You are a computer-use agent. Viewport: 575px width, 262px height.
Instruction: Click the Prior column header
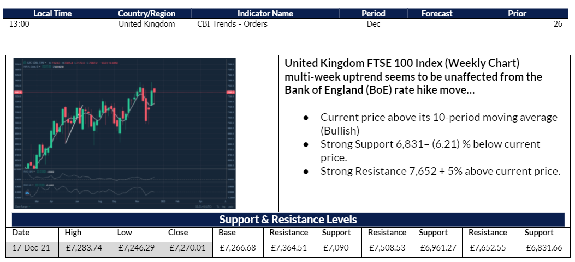pyautogui.click(x=517, y=14)
